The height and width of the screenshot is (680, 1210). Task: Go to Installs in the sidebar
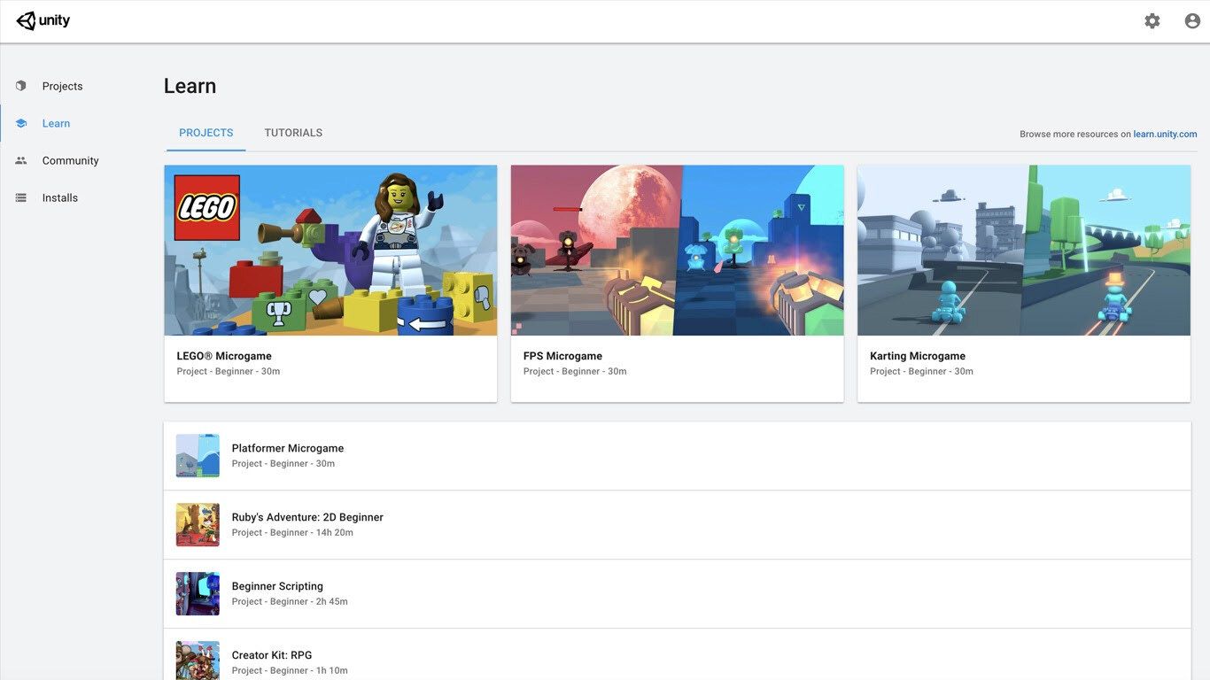(60, 197)
